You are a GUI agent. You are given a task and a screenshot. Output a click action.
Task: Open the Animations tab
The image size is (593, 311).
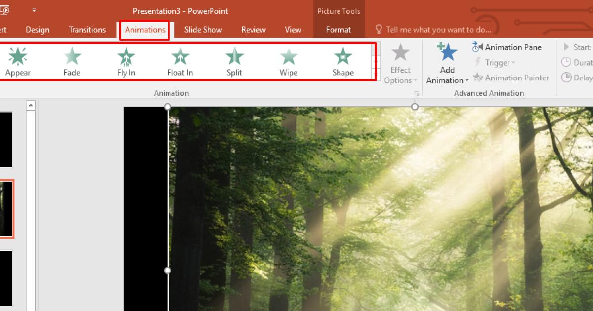145,30
